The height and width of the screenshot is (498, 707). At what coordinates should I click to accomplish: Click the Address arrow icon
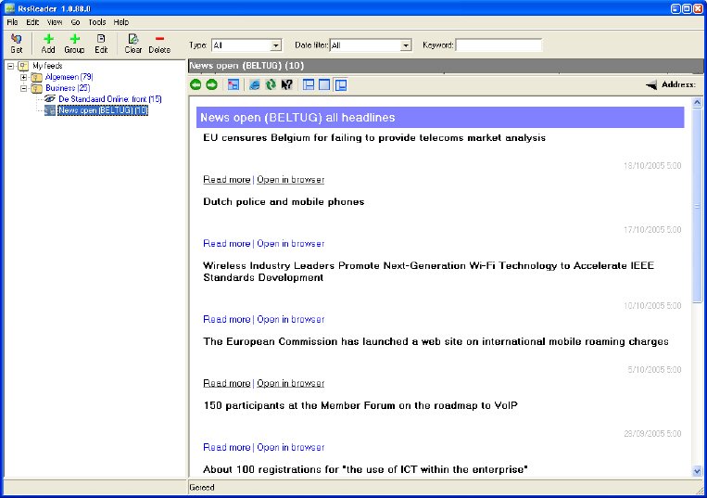click(x=651, y=84)
